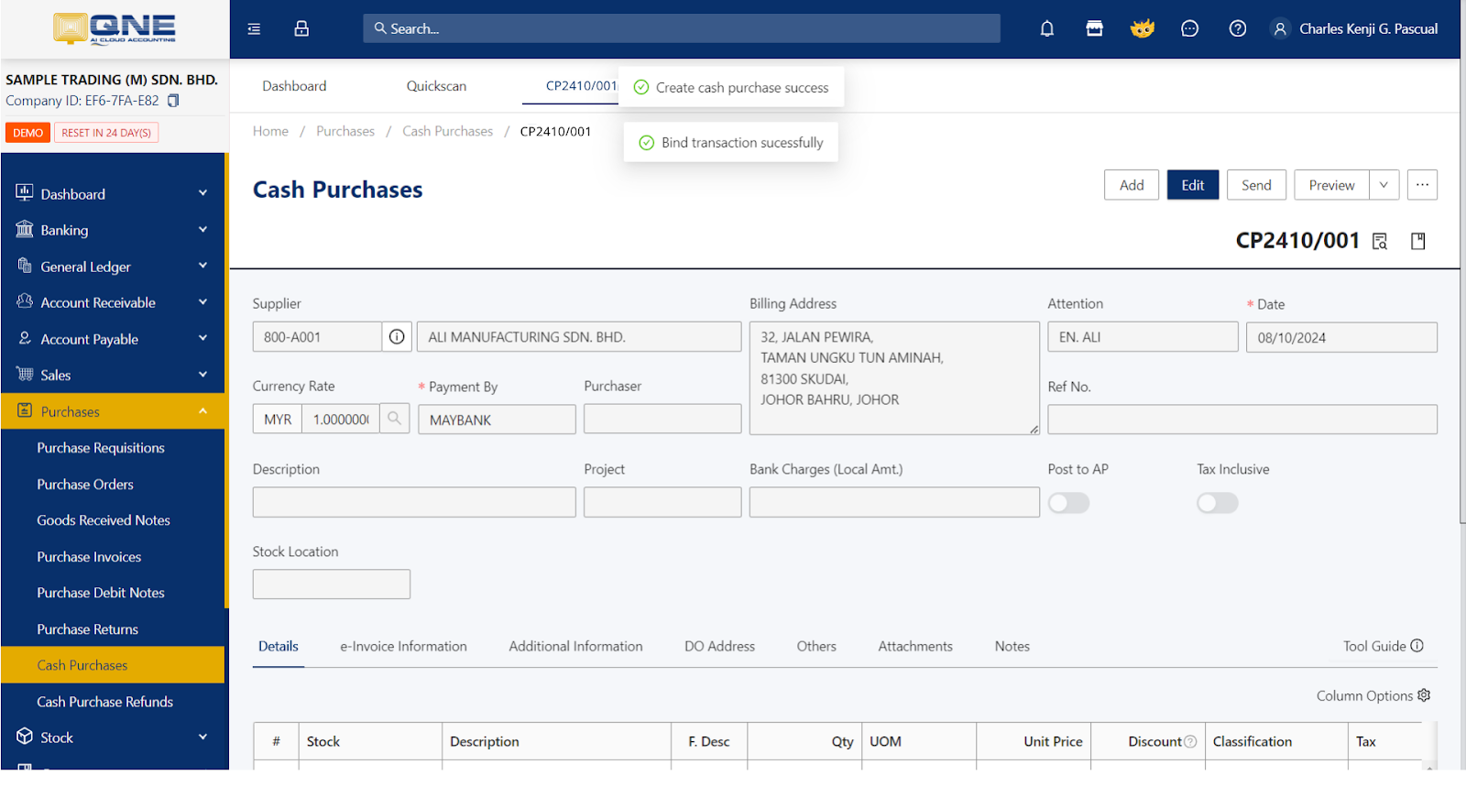Open Purchase Orders in sidebar
The image size is (1466, 786).
(85, 484)
